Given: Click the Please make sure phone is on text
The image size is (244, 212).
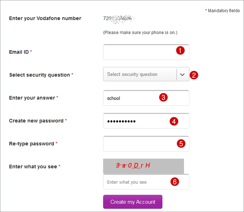Looking at the screenshot, I should (140, 33).
